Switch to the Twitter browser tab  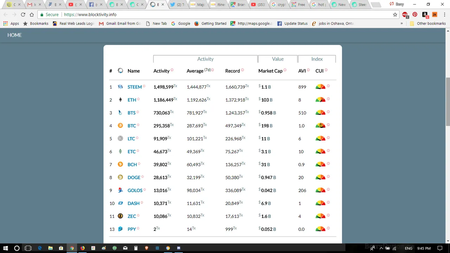click(178, 5)
